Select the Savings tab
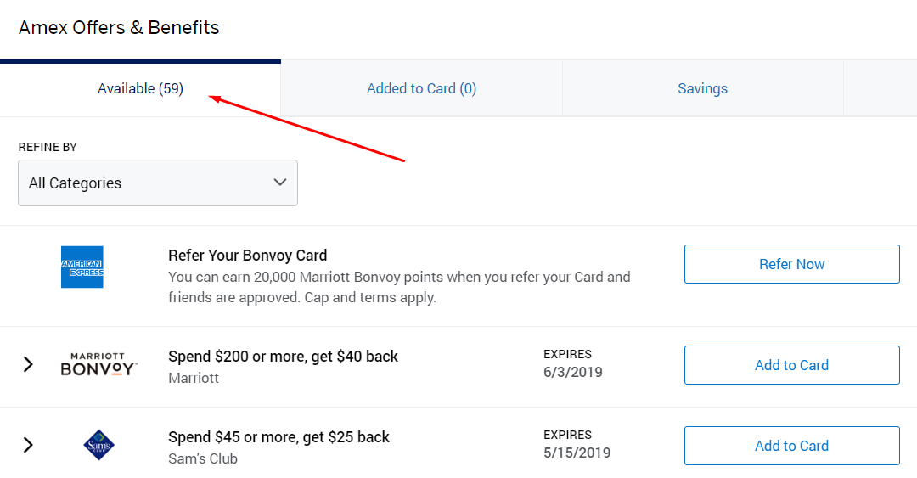Image resolution: width=917 pixels, height=478 pixels. click(702, 88)
